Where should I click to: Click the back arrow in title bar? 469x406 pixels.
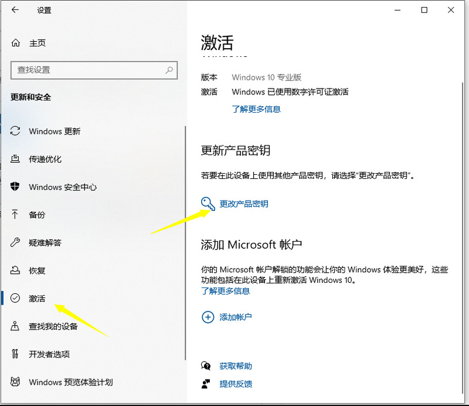tap(15, 10)
